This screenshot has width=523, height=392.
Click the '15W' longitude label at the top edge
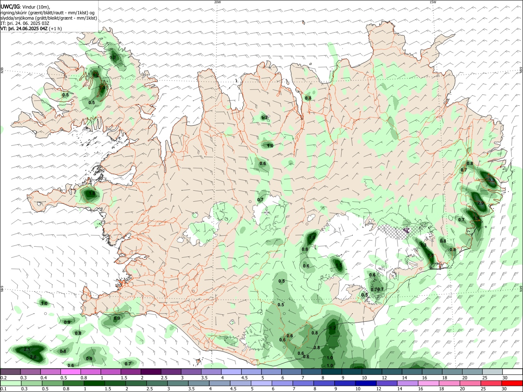(433, 2)
